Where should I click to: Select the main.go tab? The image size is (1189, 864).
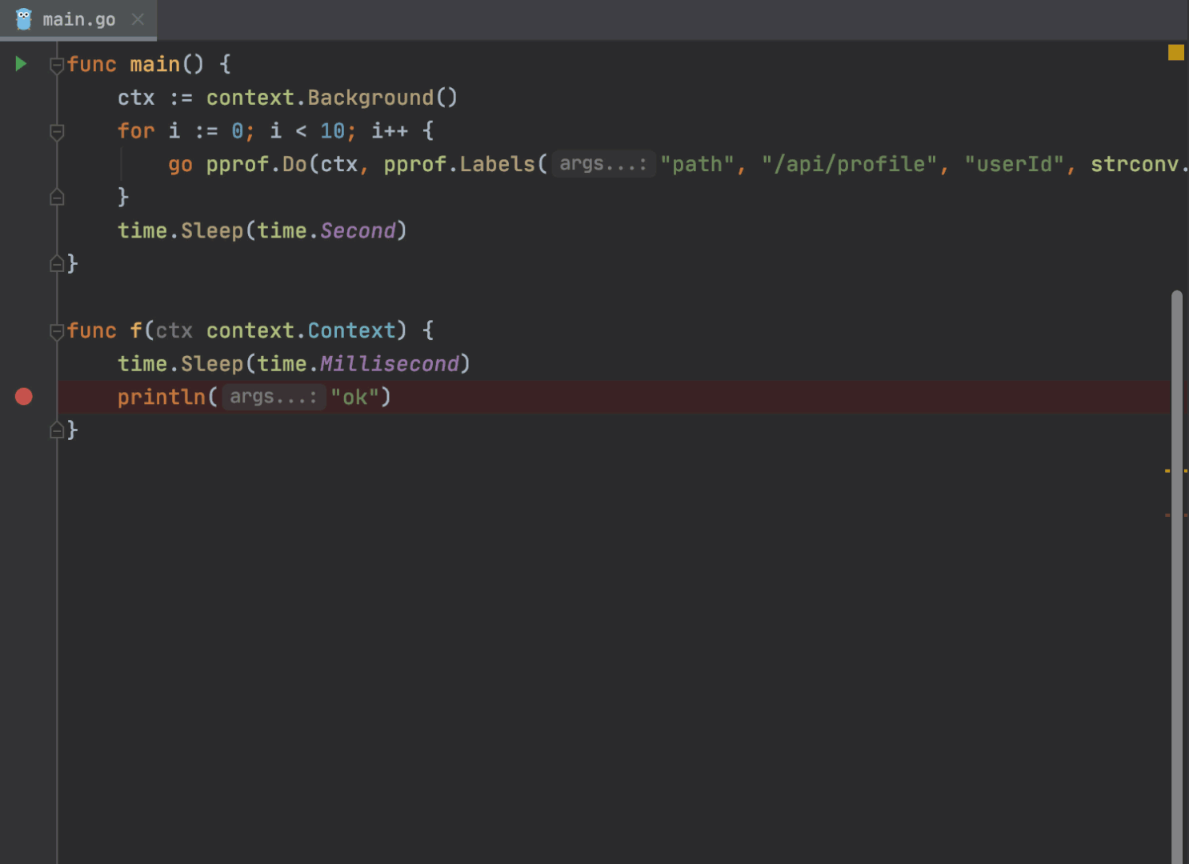pyautogui.click(x=78, y=19)
